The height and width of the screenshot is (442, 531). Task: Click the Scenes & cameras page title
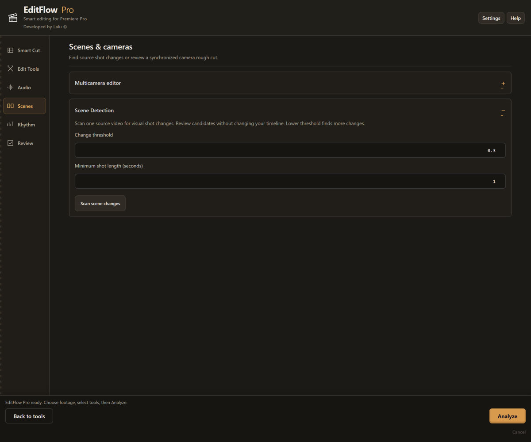(x=101, y=47)
